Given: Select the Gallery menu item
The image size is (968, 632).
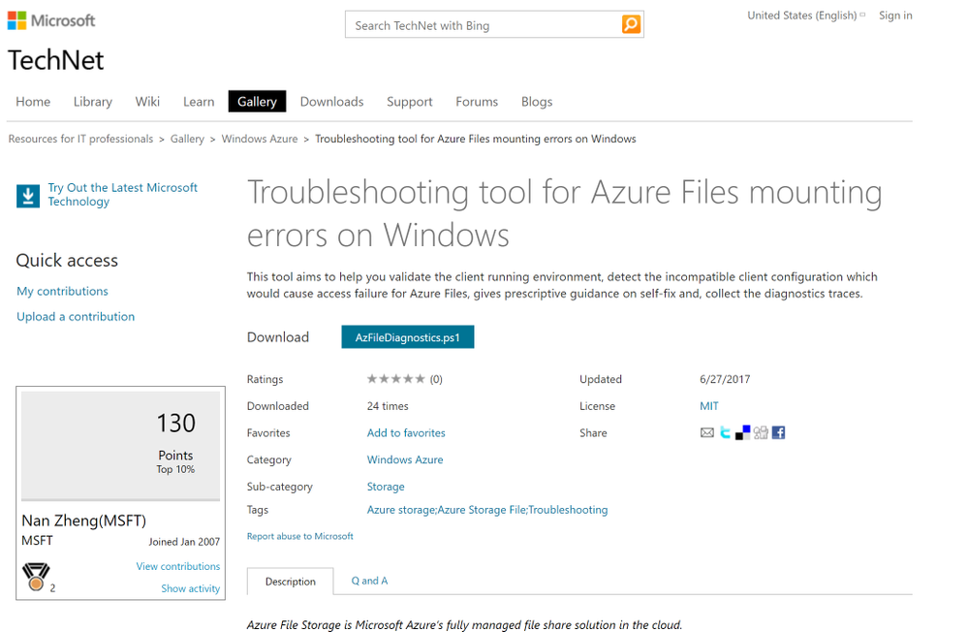Looking at the screenshot, I should [x=257, y=102].
